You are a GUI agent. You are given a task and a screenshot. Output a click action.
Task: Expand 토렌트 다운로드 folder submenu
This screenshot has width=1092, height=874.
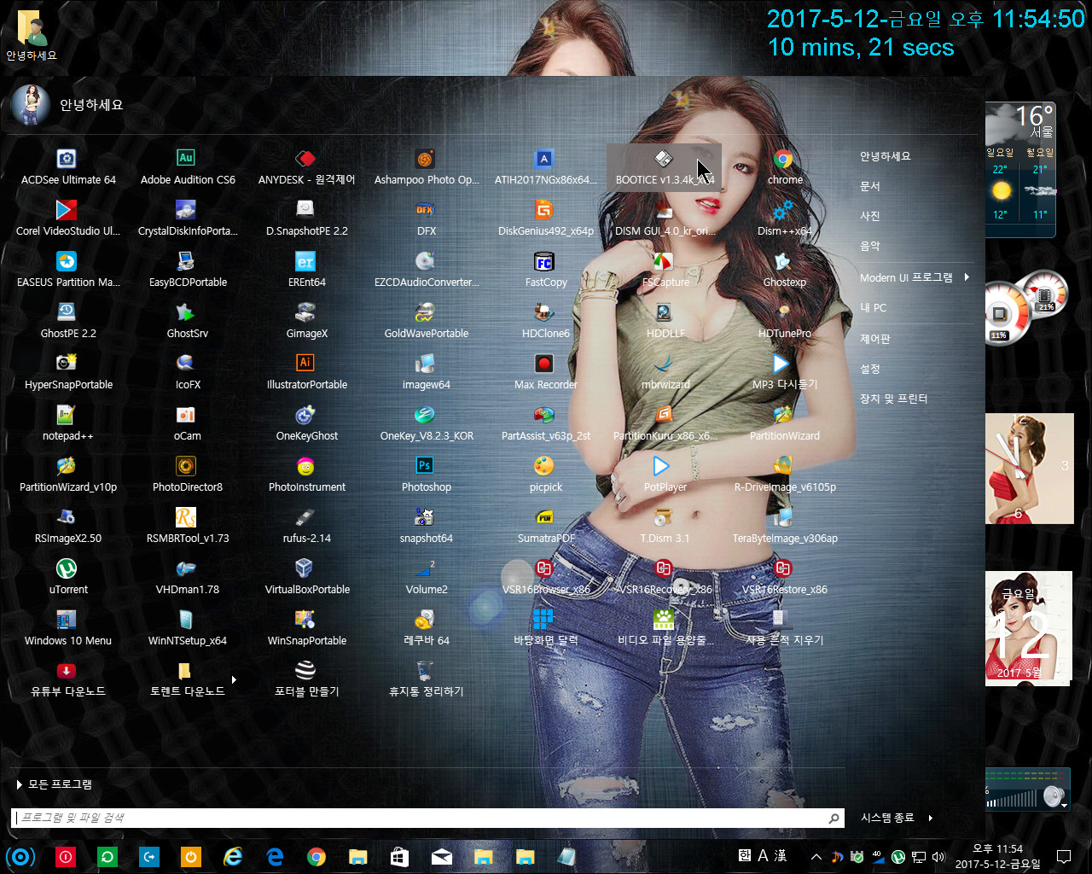[x=234, y=680]
